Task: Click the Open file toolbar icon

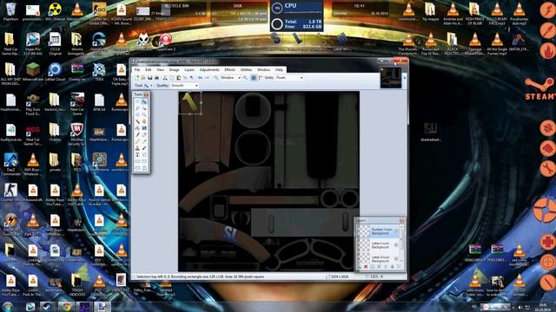Action: (x=142, y=77)
